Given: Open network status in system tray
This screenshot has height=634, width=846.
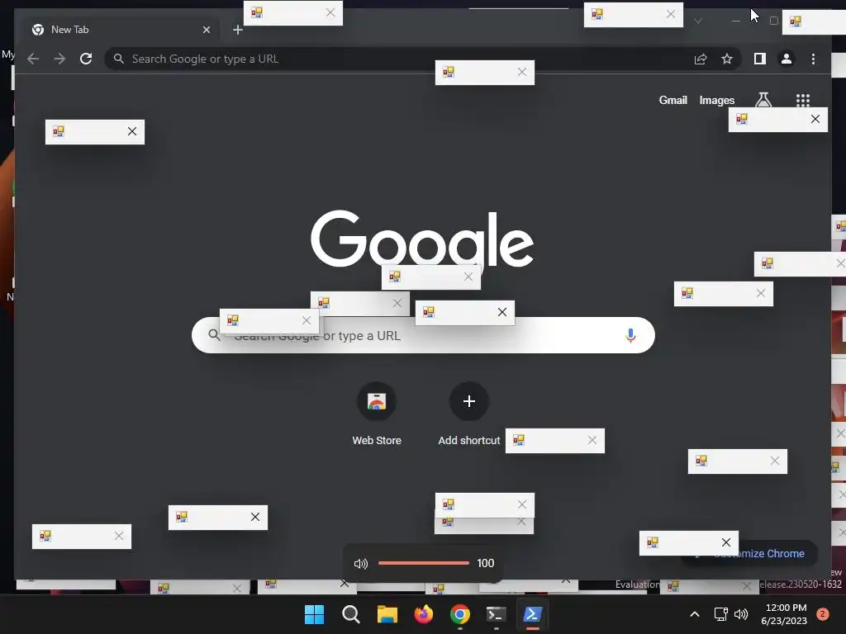Looking at the screenshot, I should click(x=720, y=614).
